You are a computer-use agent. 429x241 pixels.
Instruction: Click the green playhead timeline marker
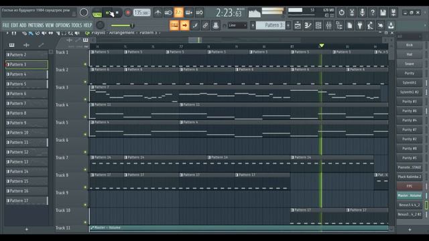[322, 46]
